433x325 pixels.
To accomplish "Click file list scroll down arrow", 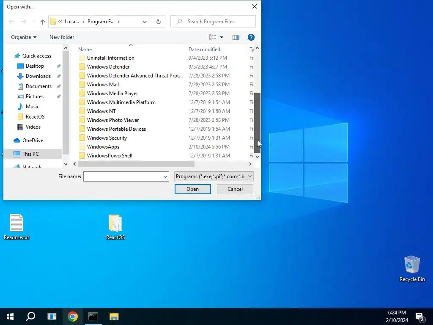I will coord(258,157).
